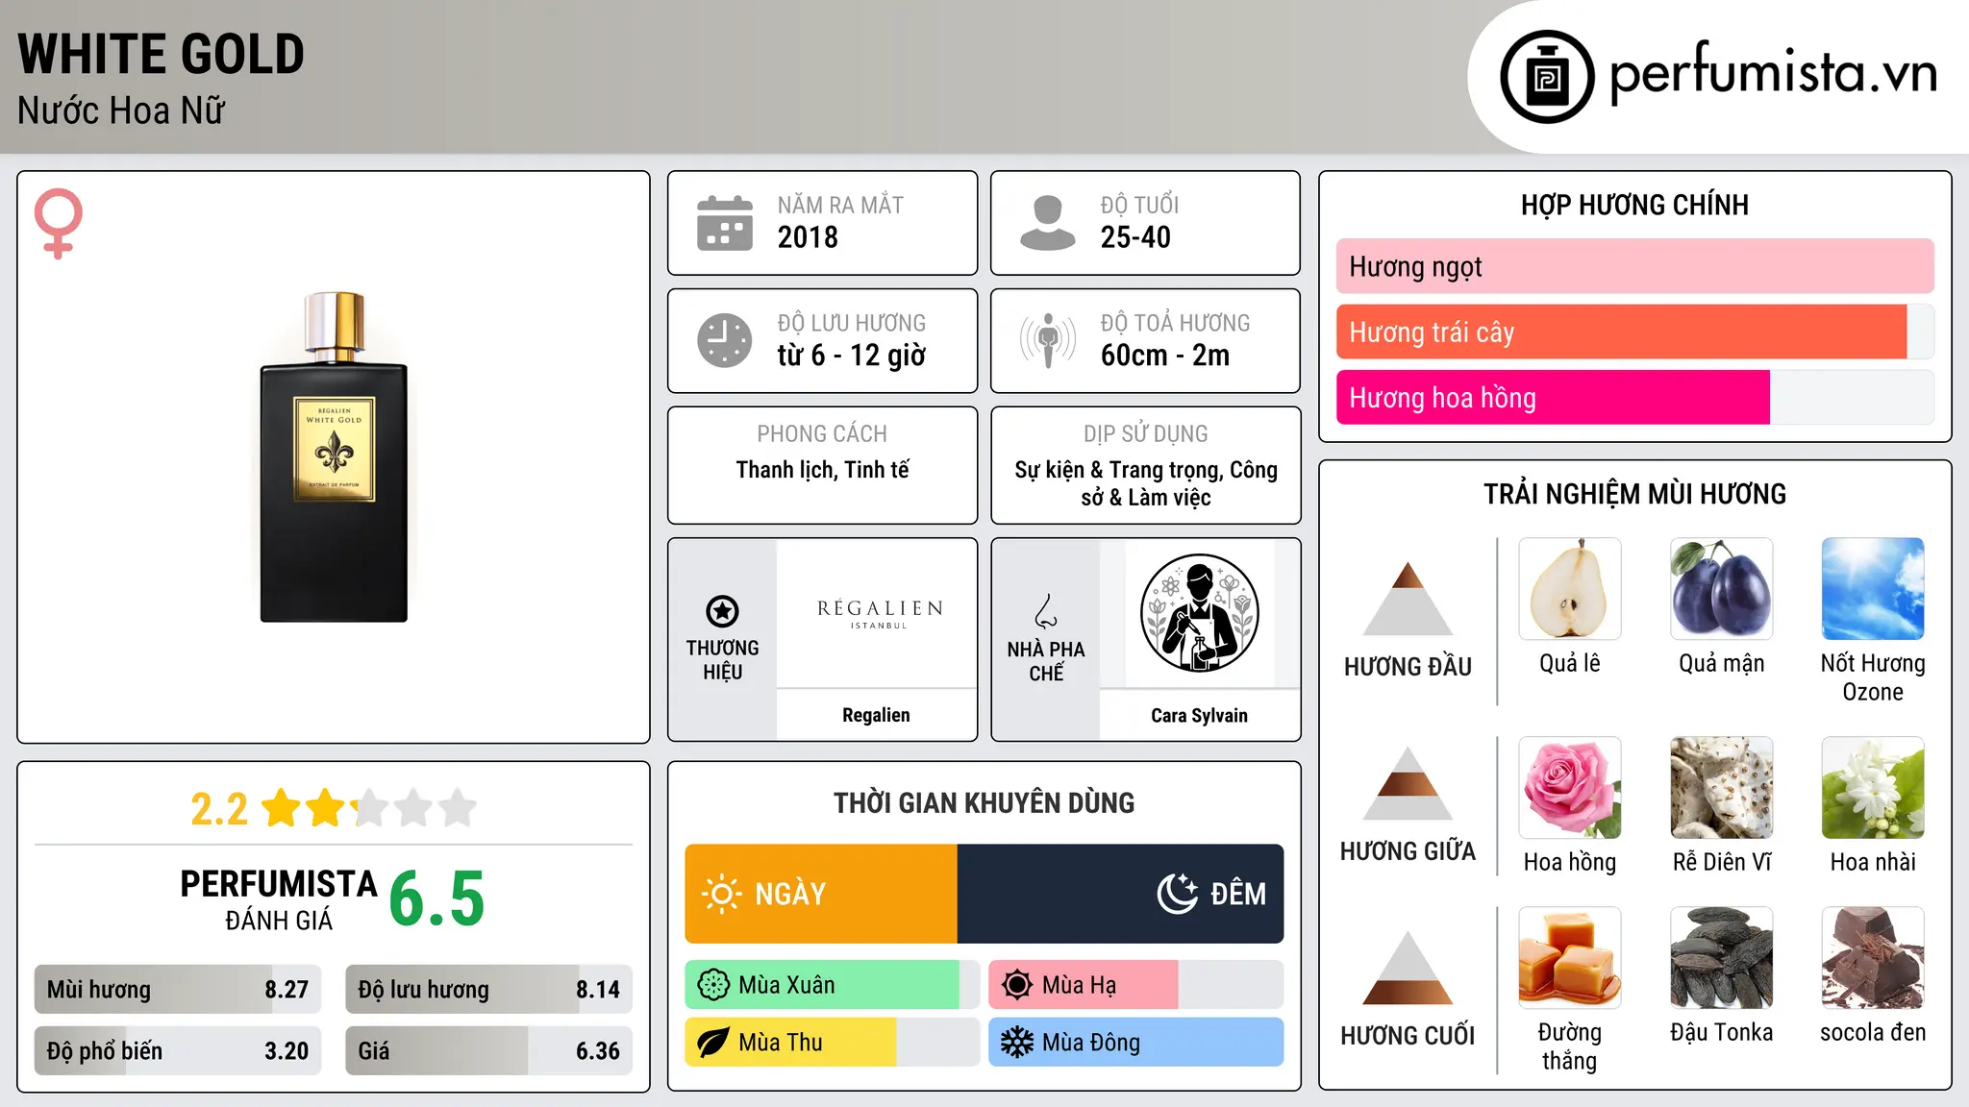Image resolution: width=1969 pixels, height=1107 pixels.
Task: Click the WHITE GOLD title
Action: (x=161, y=54)
